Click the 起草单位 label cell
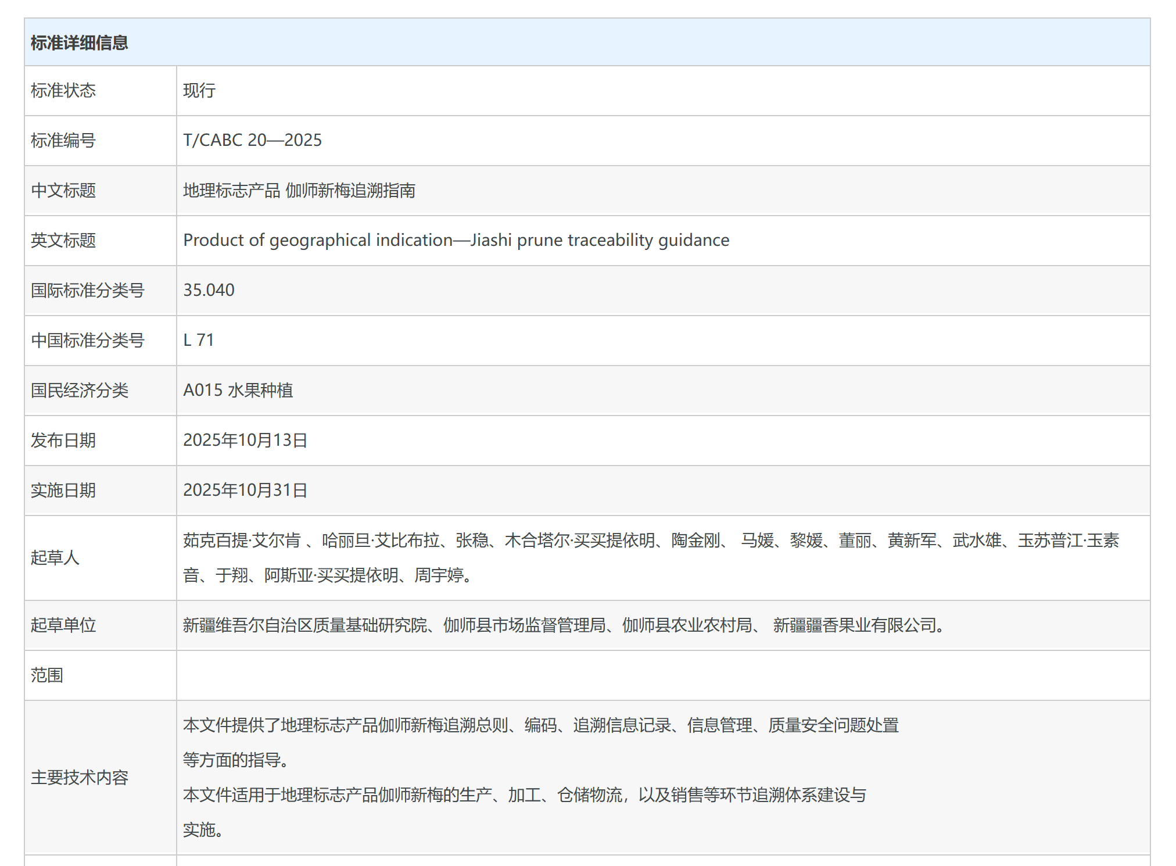Viewport: 1176px width, 866px height. (63, 625)
